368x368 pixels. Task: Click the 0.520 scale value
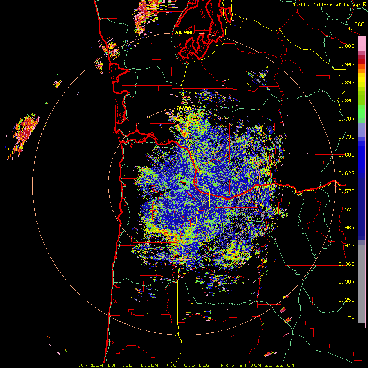pos(346,210)
